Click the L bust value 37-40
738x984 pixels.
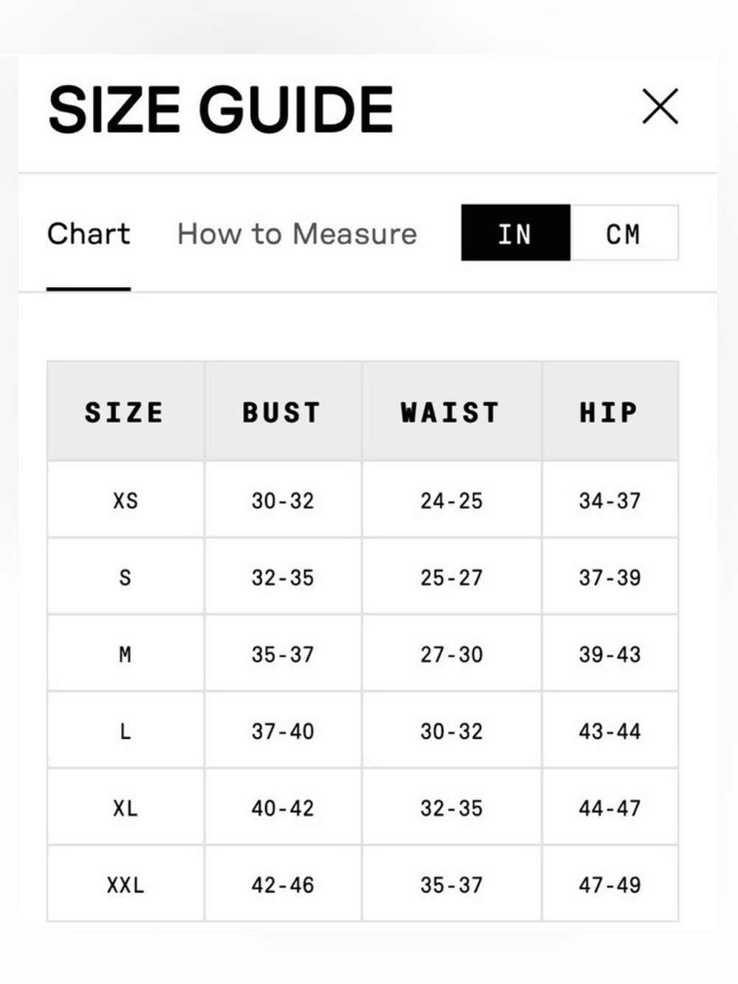[283, 731]
